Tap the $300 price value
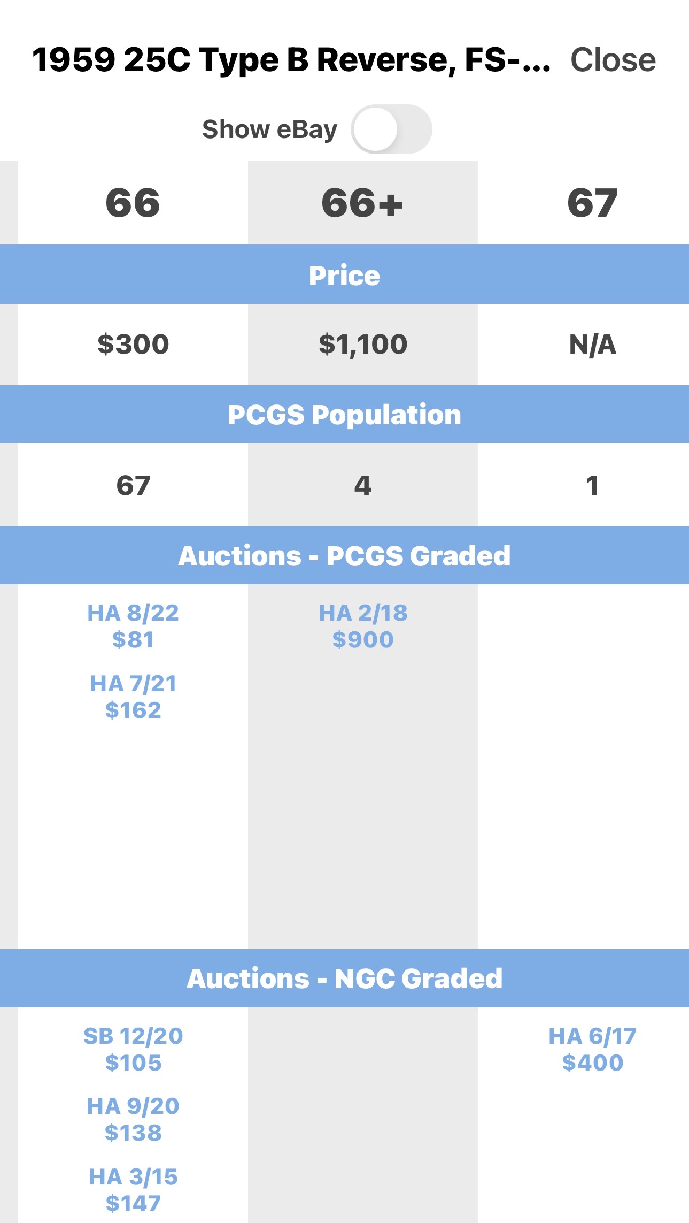 click(133, 344)
